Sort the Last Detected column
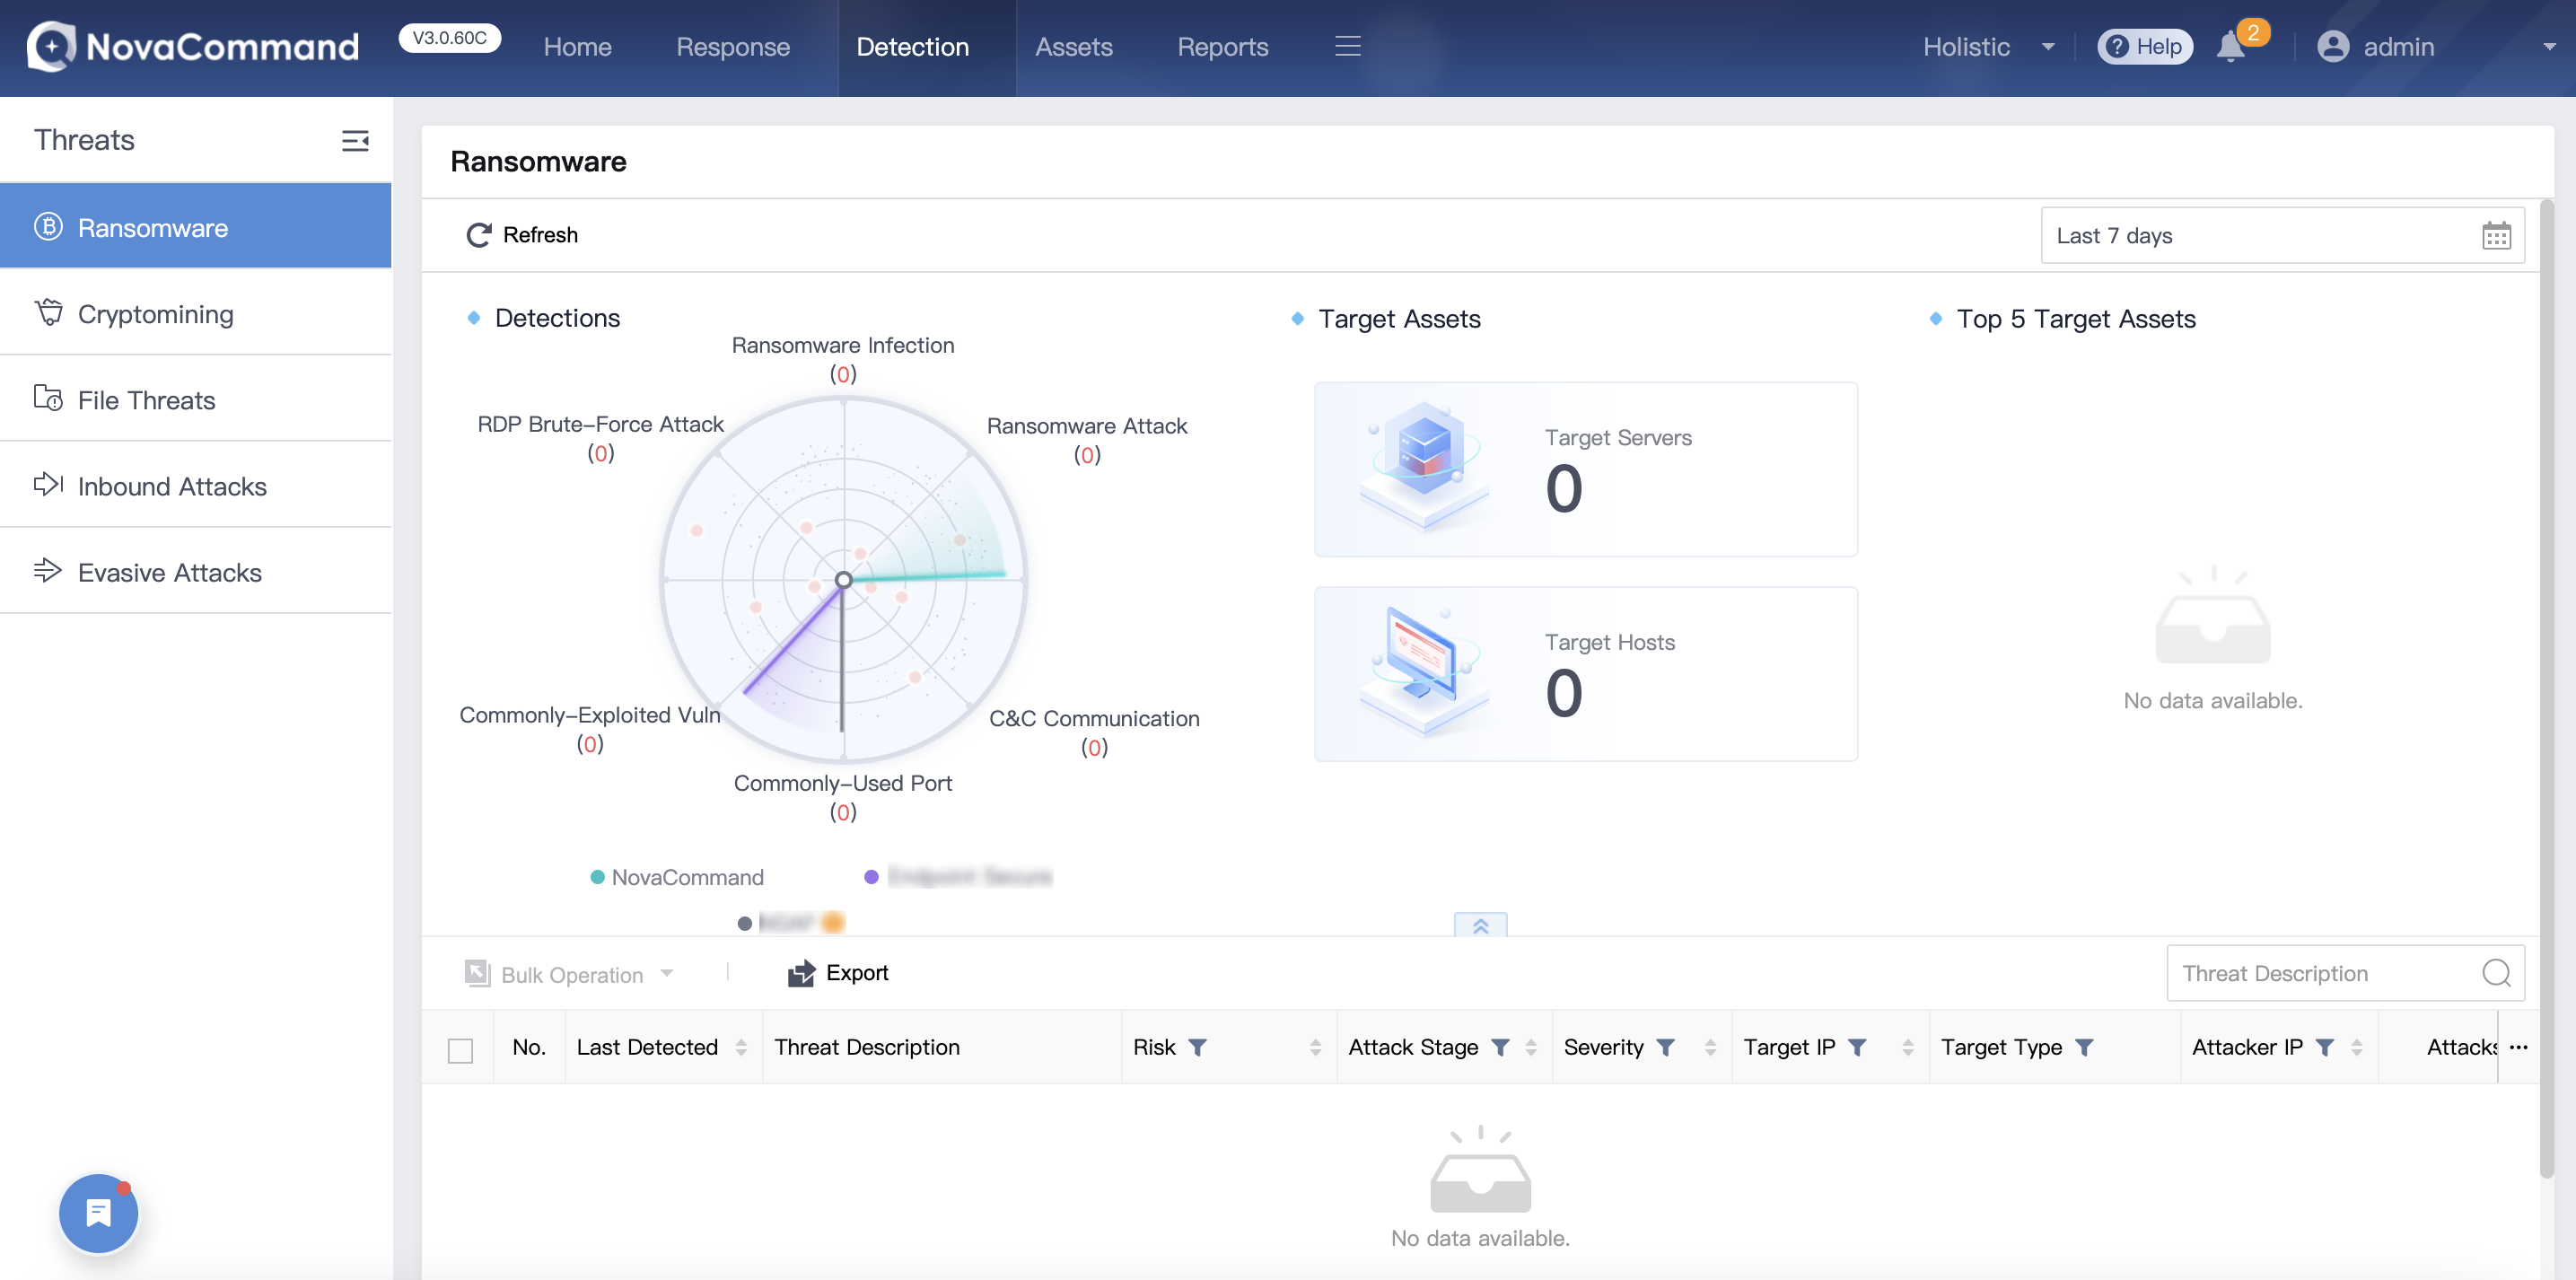The width and height of the screenshot is (2576, 1280). coord(741,1047)
